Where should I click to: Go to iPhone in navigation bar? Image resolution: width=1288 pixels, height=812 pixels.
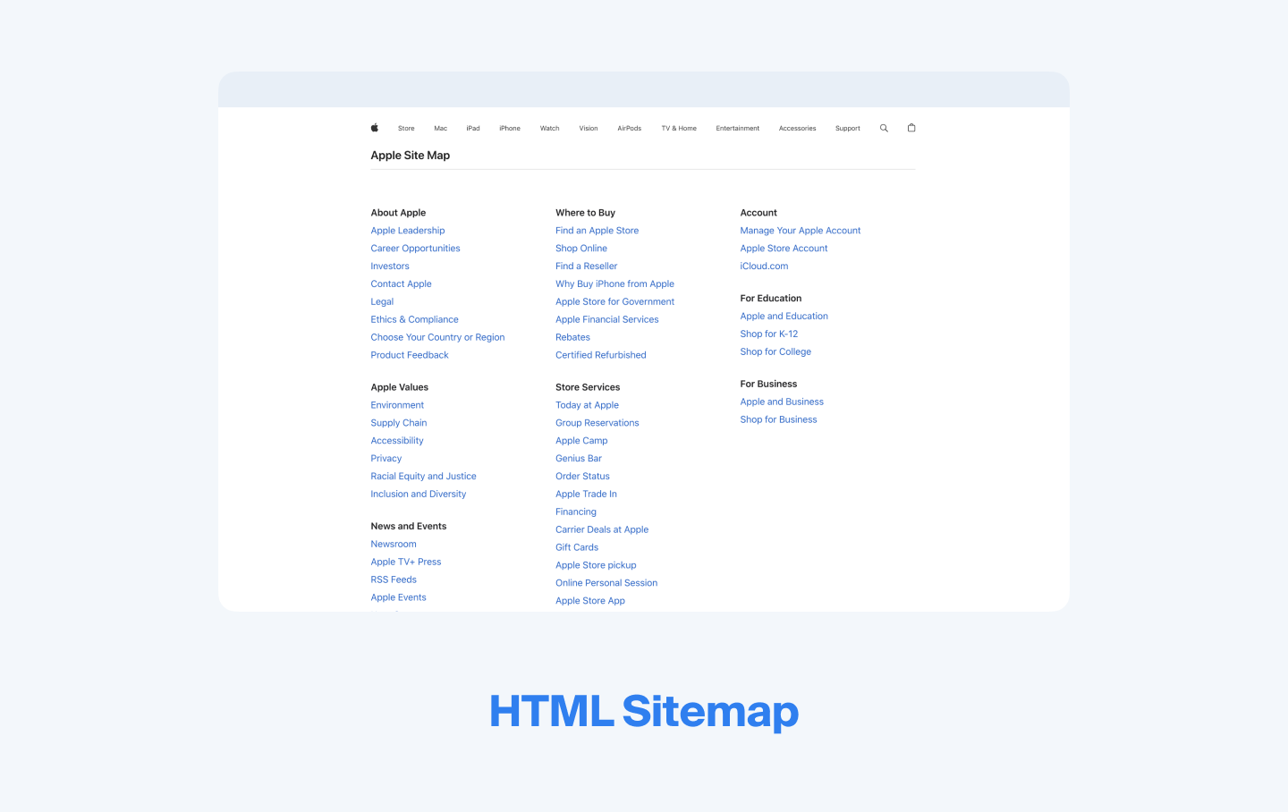tap(510, 129)
